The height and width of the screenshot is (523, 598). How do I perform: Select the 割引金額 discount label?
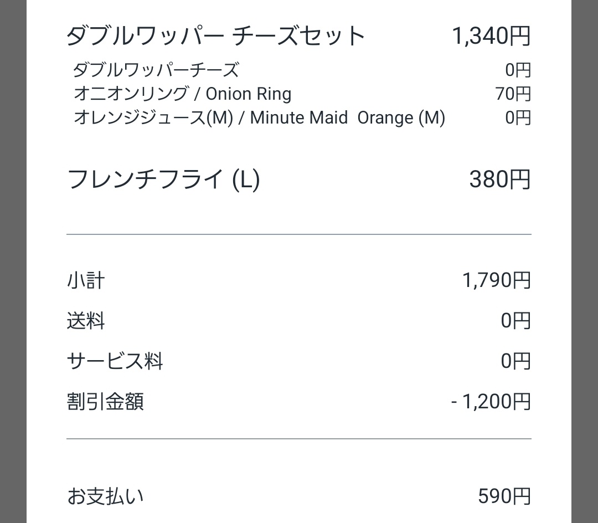[x=105, y=402]
